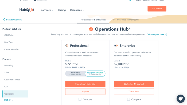
Task: Click the Get started button
Action: point(157,9)
